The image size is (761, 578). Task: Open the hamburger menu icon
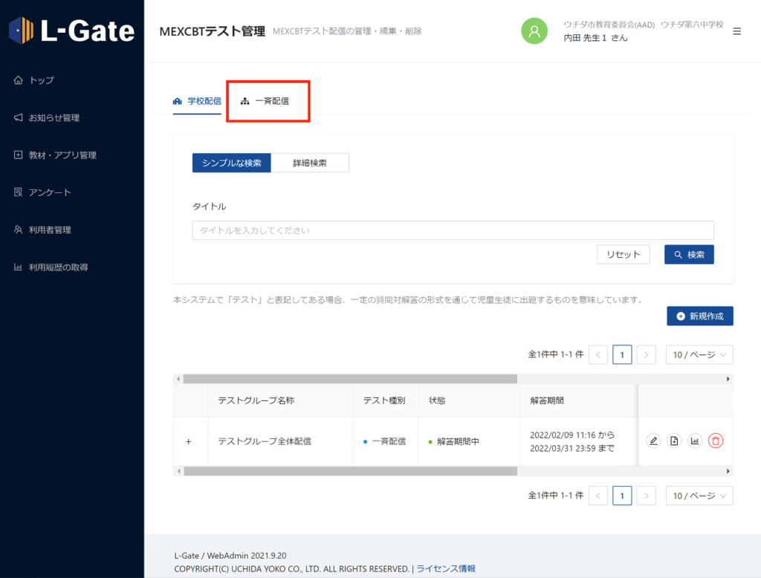click(736, 31)
